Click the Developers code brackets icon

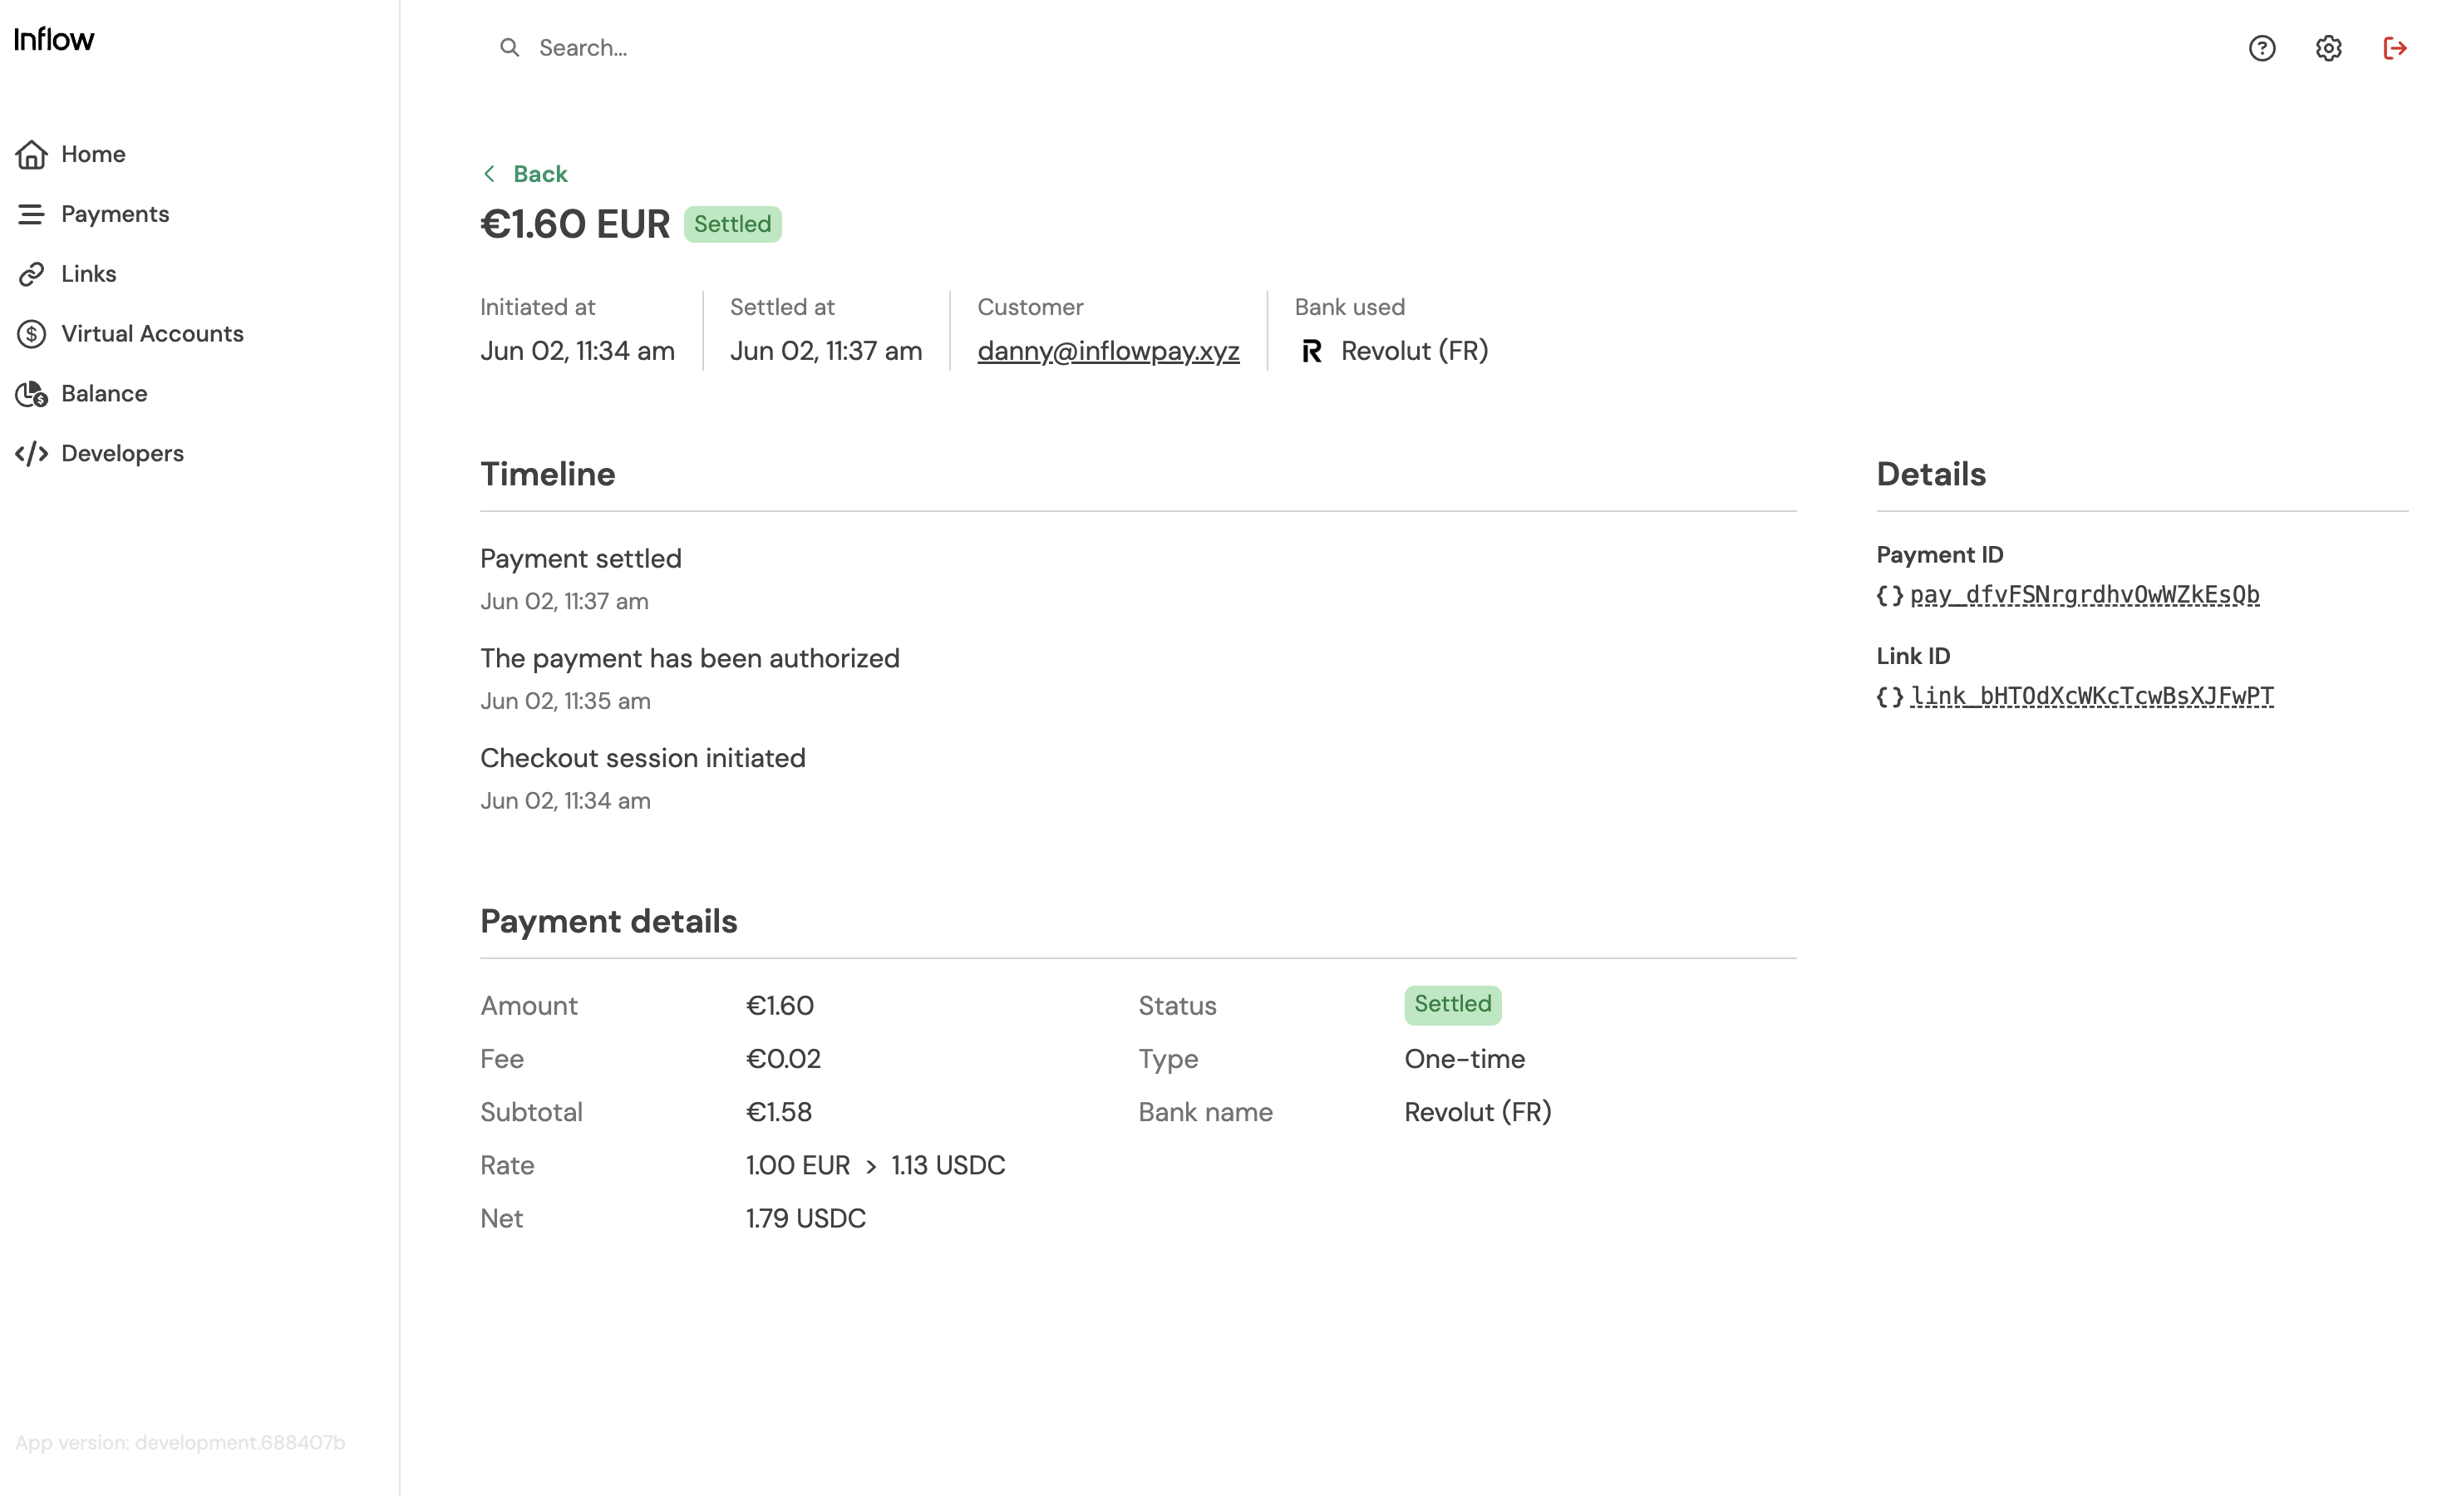tap(31, 454)
